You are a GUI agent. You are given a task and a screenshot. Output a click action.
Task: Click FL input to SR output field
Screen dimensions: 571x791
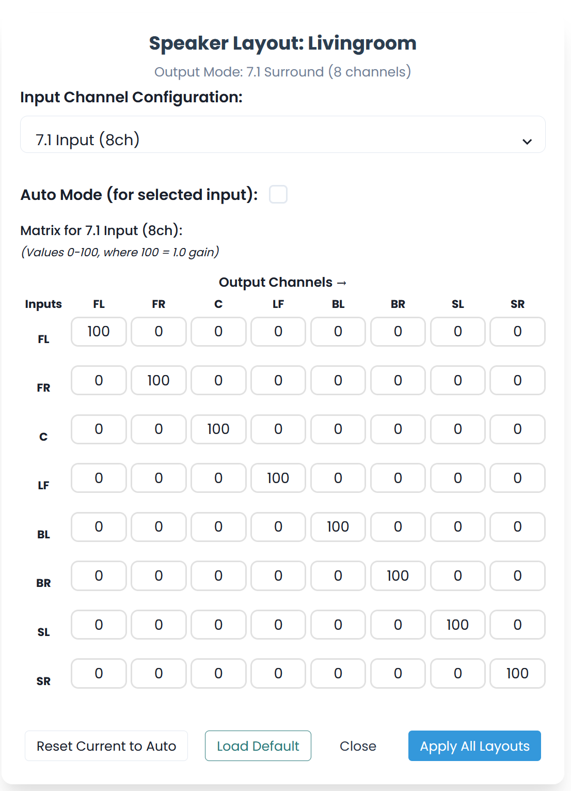point(517,332)
